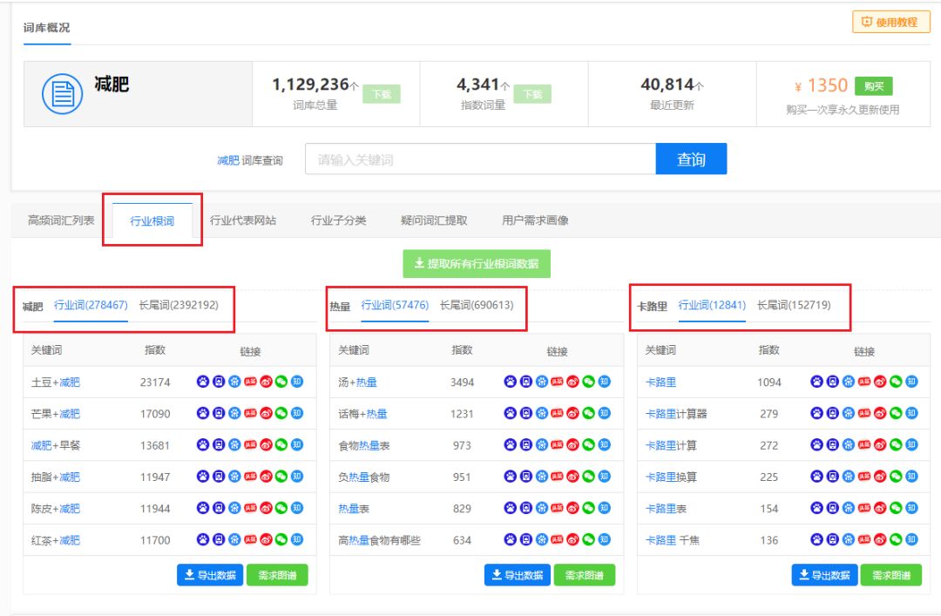This screenshot has height=616, width=941.
Task: Open dark blue Baidu paw icon for 土豆+减肥
Action: tap(203, 382)
